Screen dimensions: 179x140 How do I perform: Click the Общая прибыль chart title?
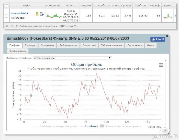coord(86,64)
